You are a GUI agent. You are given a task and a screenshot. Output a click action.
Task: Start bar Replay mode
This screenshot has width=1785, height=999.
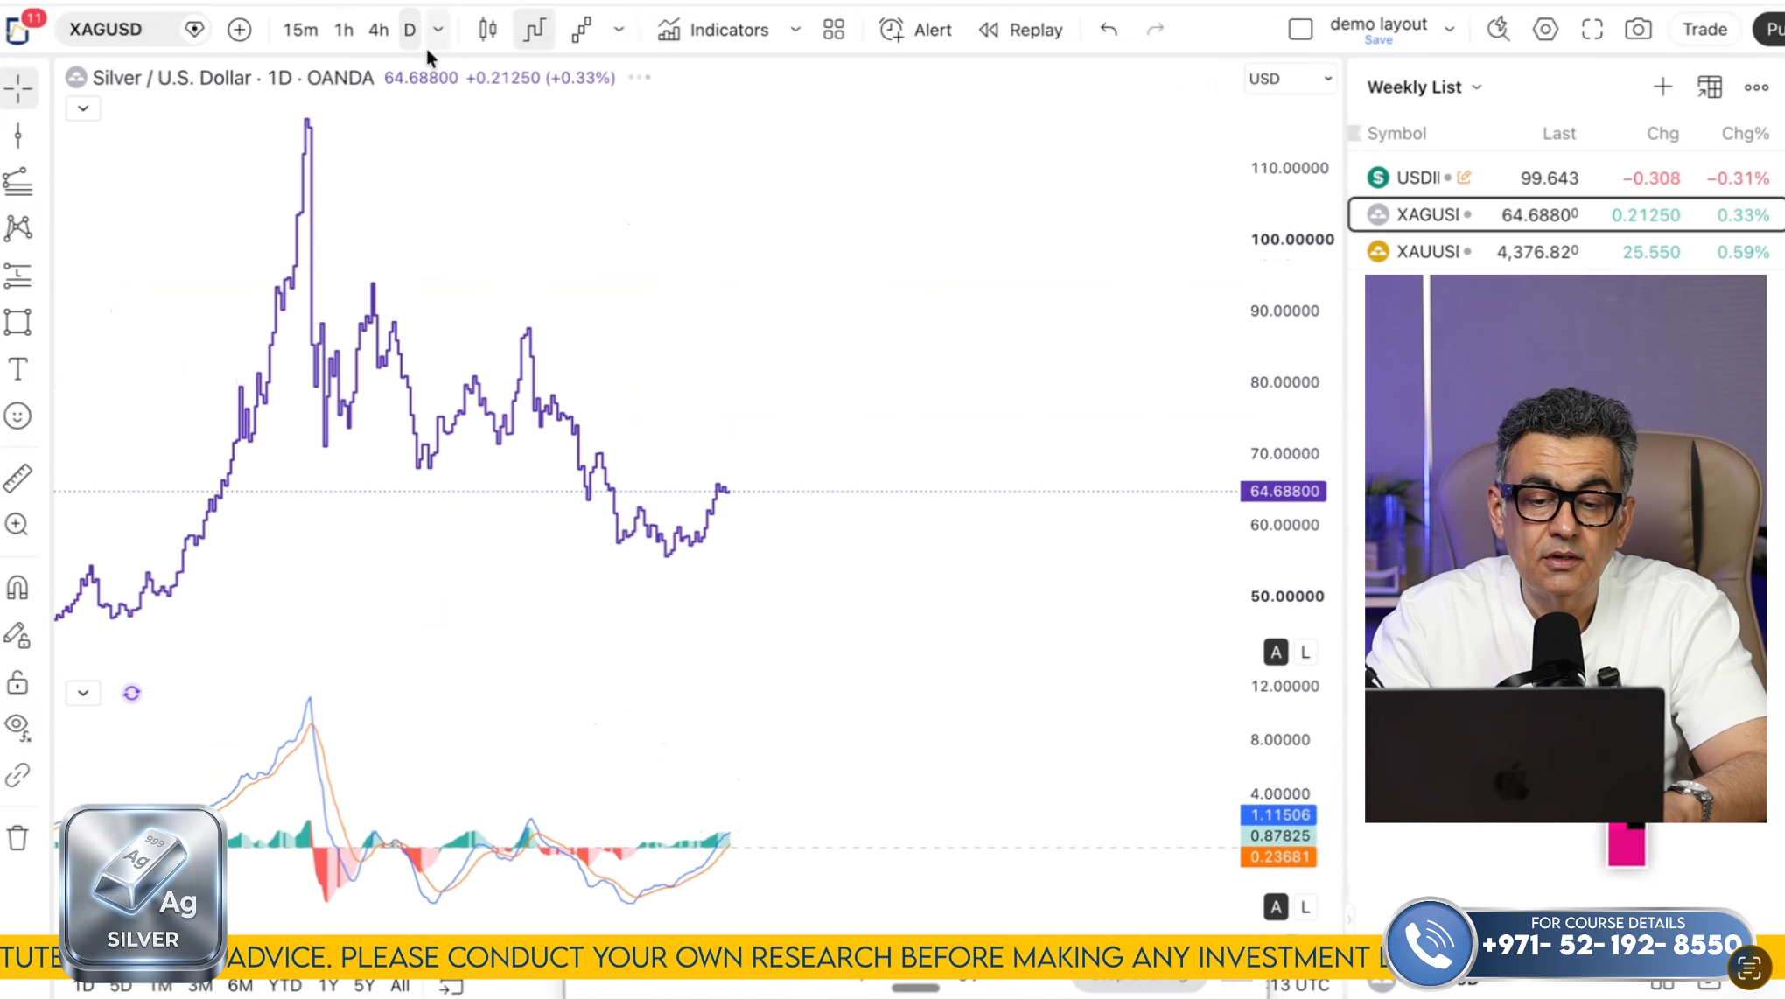point(1020,30)
